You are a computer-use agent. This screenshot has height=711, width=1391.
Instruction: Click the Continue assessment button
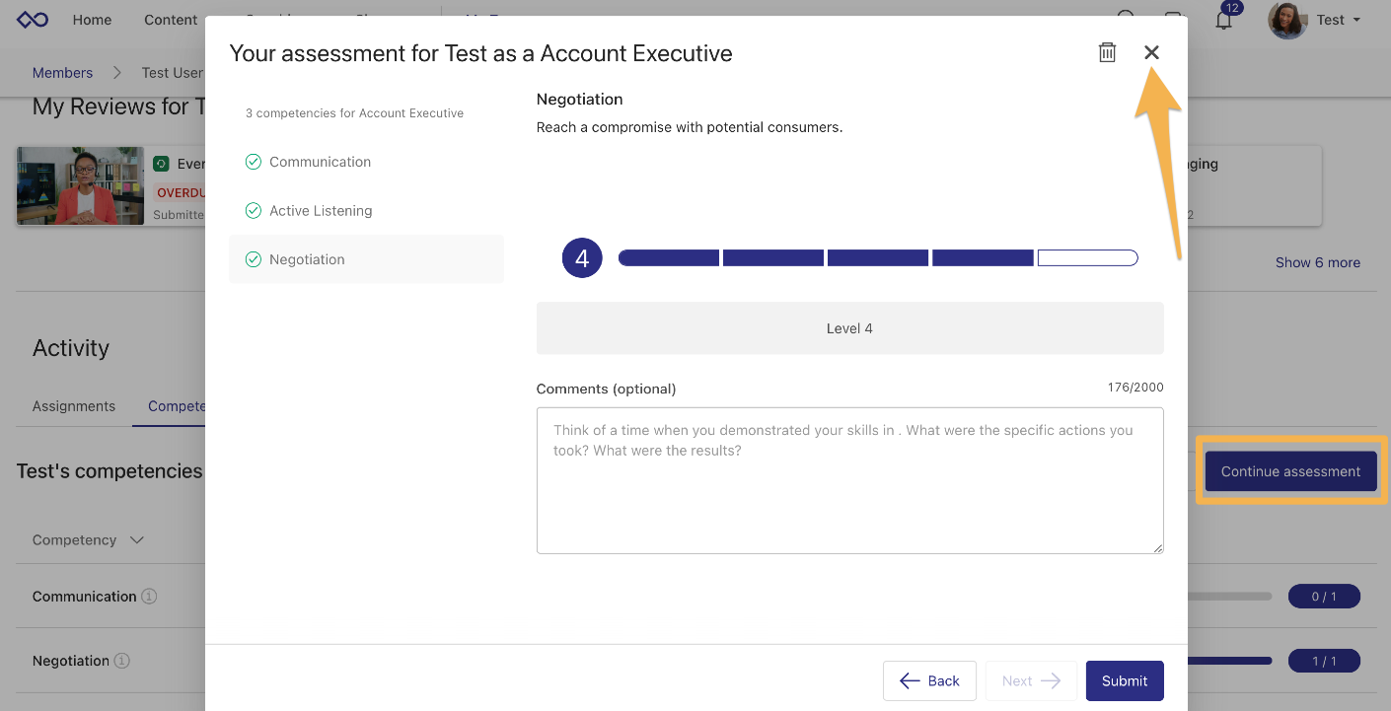[1290, 470]
